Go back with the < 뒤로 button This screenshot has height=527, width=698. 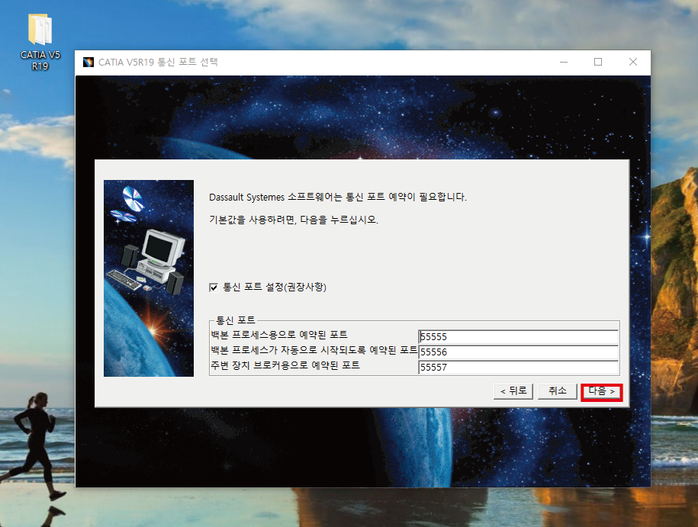click(513, 391)
